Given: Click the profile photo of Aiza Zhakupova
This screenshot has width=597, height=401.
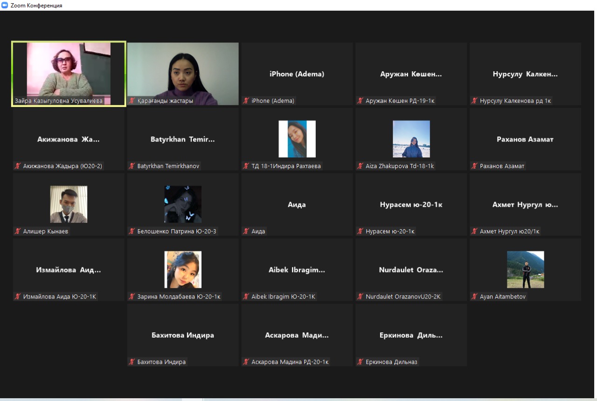Looking at the screenshot, I should point(411,139).
